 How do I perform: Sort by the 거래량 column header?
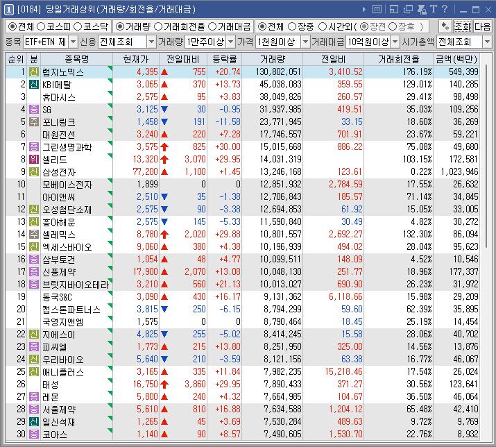coord(273,59)
